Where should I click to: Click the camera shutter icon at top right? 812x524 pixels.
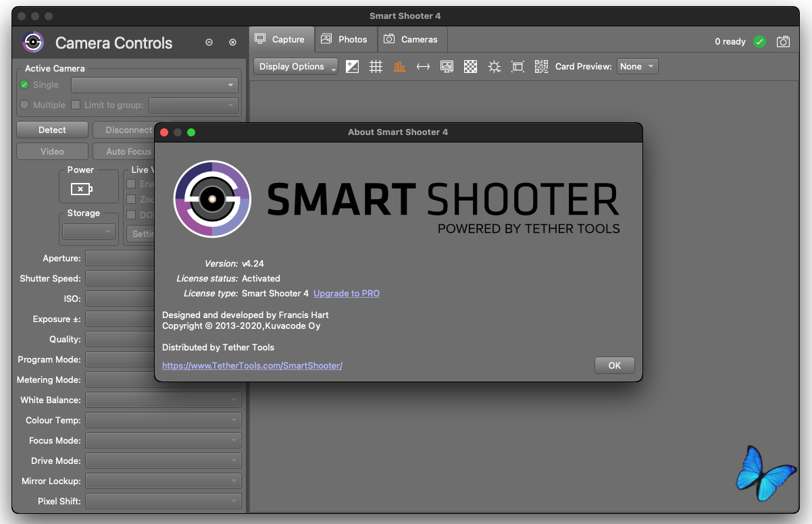tap(783, 42)
